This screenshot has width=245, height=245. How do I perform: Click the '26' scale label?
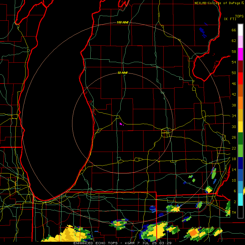pyautogui.click(x=234, y=137)
